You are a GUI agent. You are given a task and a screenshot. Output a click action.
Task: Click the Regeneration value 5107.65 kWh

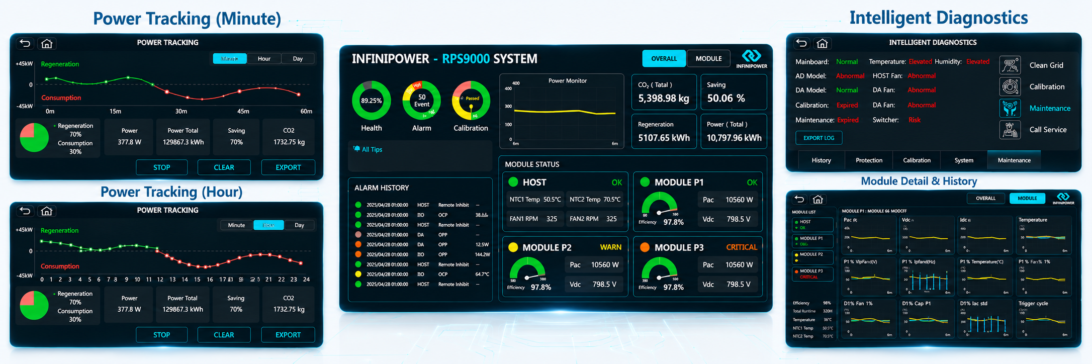click(x=664, y=138)
